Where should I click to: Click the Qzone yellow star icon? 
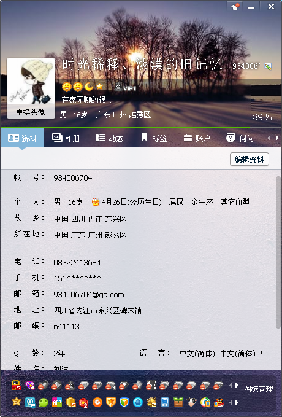tap(17, 402)
